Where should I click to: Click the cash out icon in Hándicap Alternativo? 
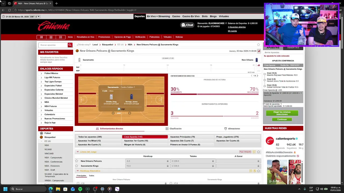click(x=255, y=171)
